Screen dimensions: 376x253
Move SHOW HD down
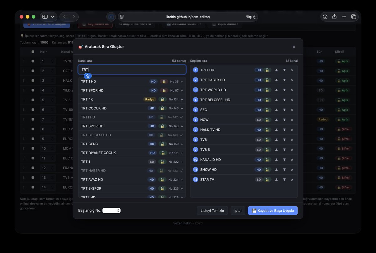(284, 170)
